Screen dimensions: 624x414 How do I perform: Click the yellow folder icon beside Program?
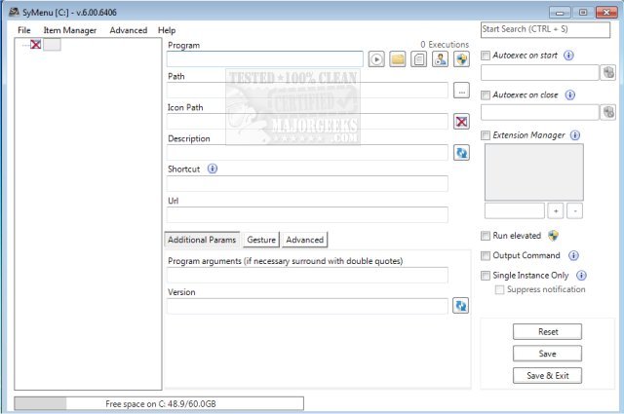pos(398,59)
